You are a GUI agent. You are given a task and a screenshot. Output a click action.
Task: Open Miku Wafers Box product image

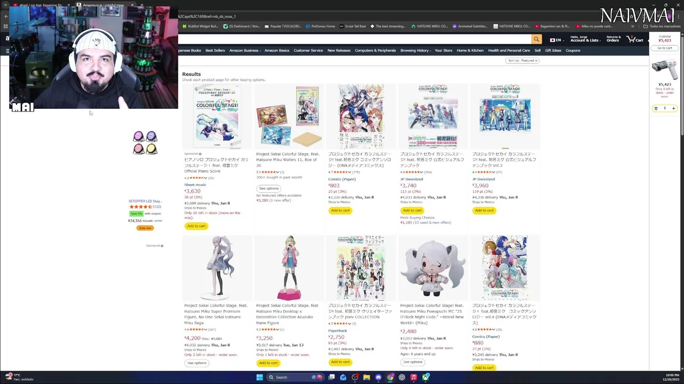pyautogui.click(x=289, y=116)
